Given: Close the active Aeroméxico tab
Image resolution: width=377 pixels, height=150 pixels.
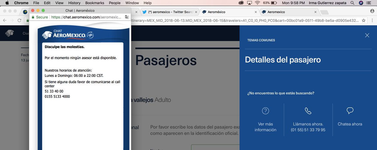Looking at the screenshot, I should coord(255,12).
